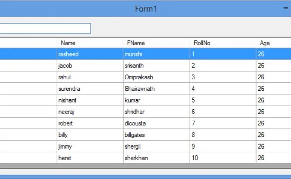Click the sherkhan cell
The height and width of the screenshot is (179, 291).
[x=156, y=158]
